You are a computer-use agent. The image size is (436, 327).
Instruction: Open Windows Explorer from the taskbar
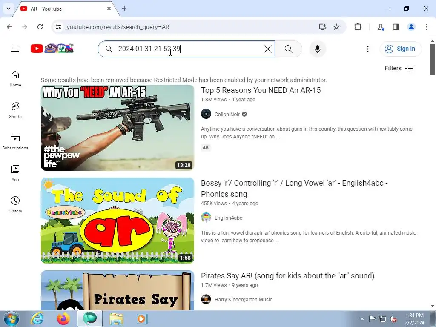coord(116,318)
